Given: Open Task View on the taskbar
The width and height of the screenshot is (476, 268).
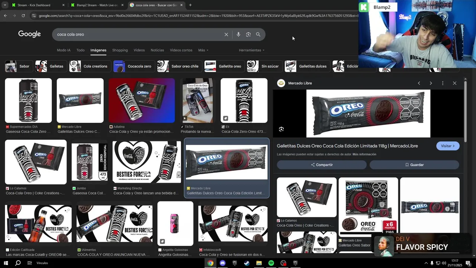Looking at the screenshot, I should click(x=29, y=263).
